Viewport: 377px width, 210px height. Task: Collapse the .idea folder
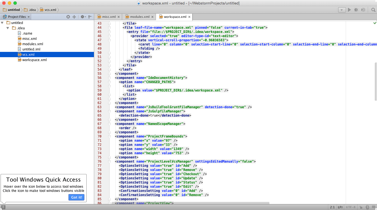[x=8, y=28]
